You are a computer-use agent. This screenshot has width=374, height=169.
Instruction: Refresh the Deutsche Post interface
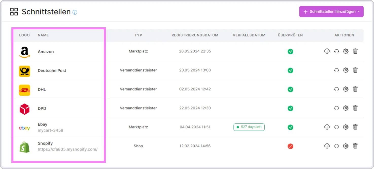click(x=336, y=70)
